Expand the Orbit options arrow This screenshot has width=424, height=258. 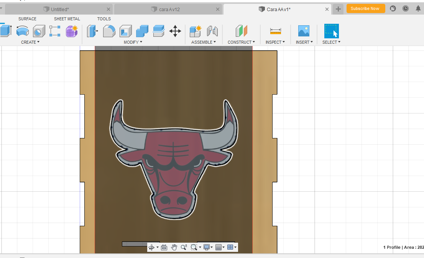[158, 247]
